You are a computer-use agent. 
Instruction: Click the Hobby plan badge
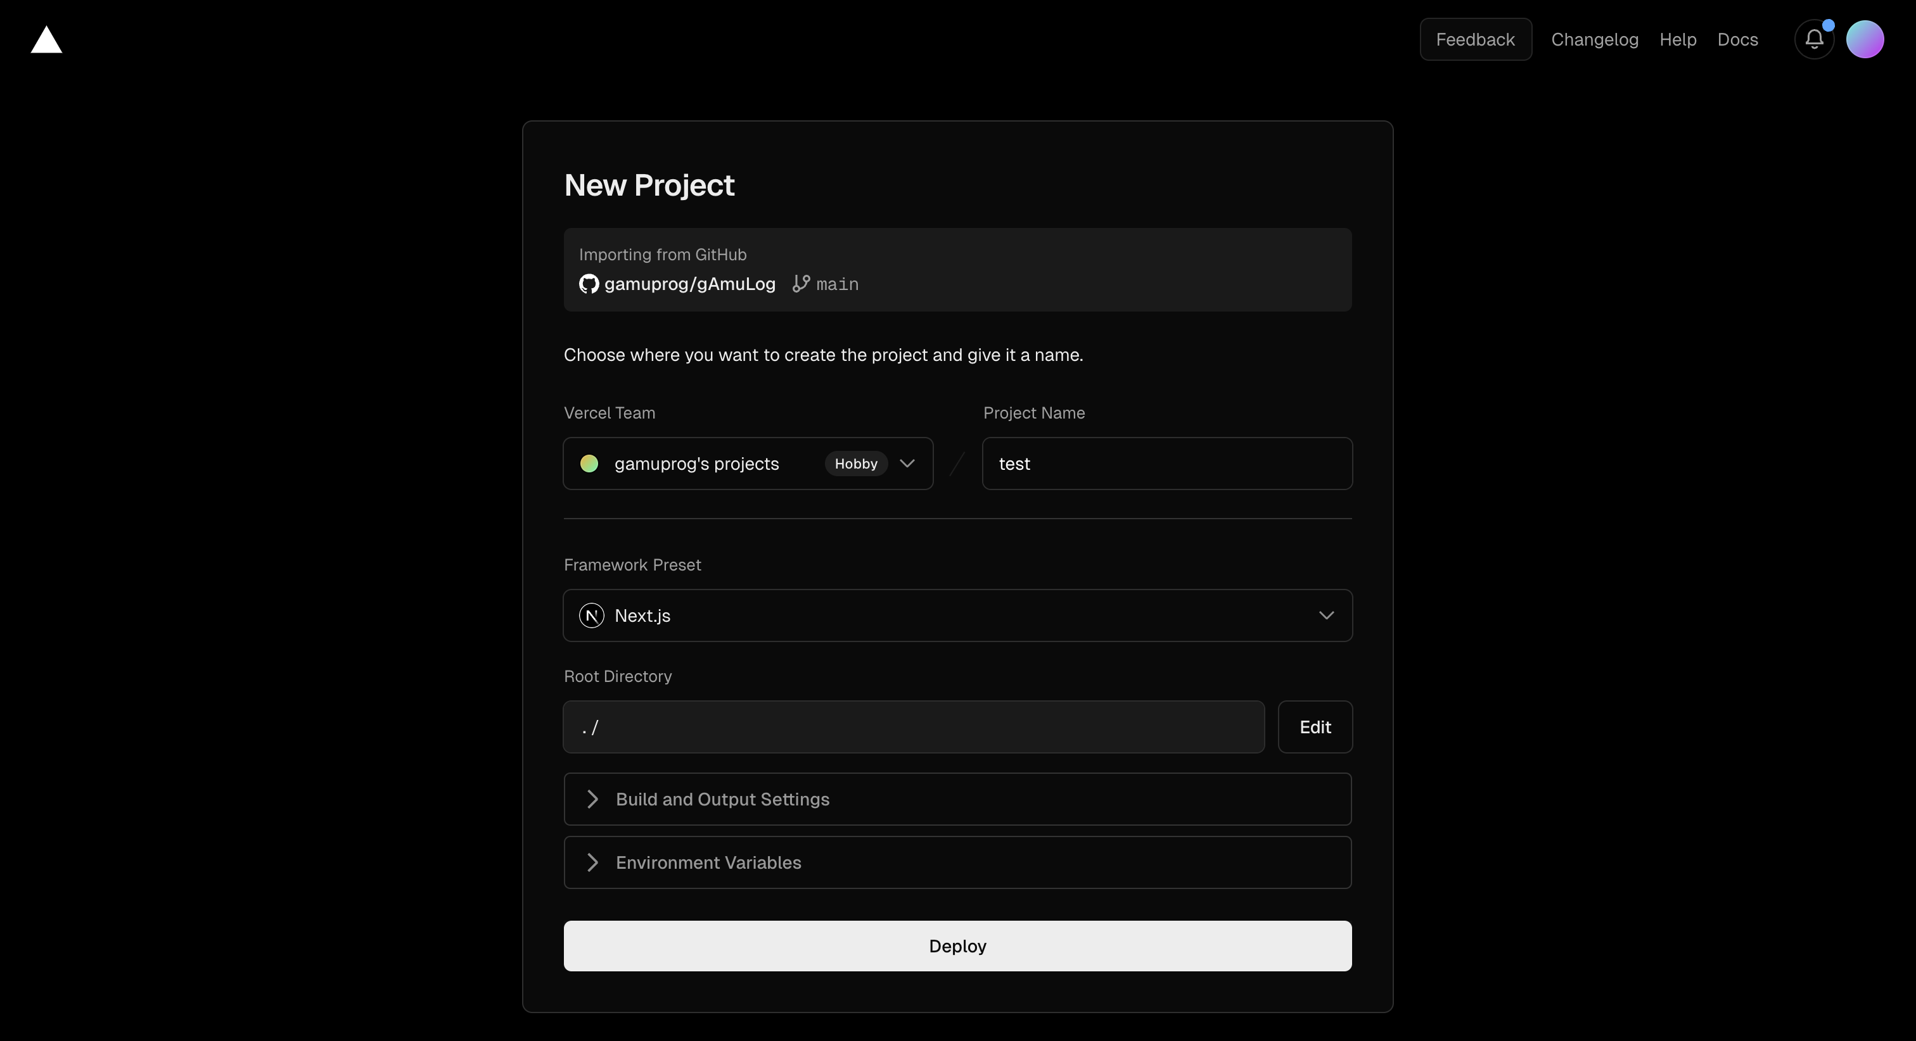coord(855,464)
